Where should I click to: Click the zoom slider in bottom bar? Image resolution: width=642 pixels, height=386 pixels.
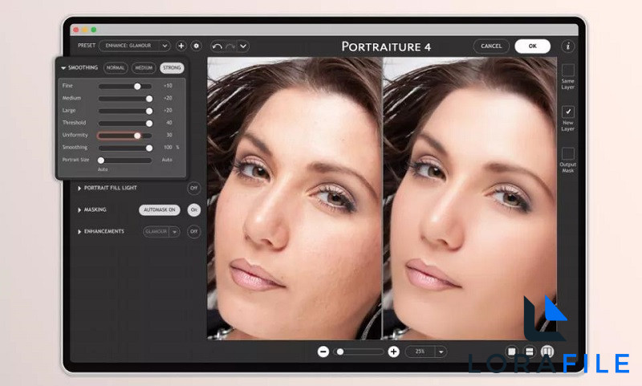pyautogui.click(x=359, y=351)
